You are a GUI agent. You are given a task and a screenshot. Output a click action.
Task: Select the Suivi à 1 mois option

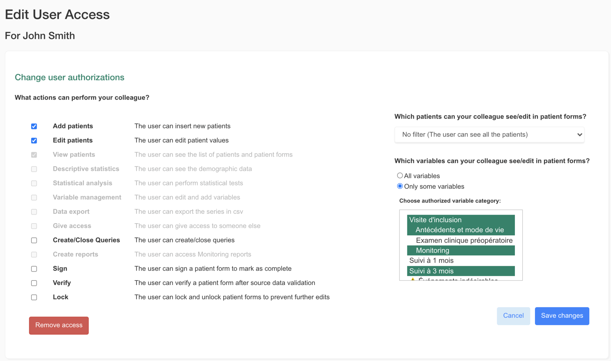tap(460, 260)
